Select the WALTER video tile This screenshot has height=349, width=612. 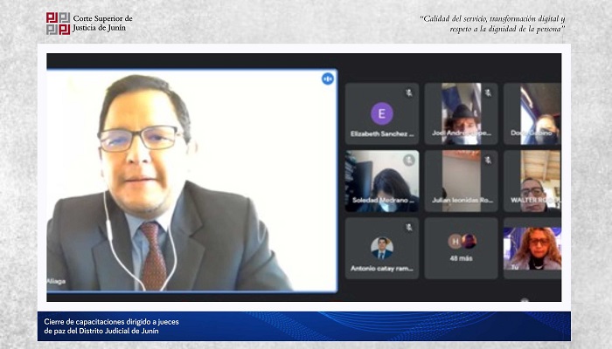click(x=532, y=181)
